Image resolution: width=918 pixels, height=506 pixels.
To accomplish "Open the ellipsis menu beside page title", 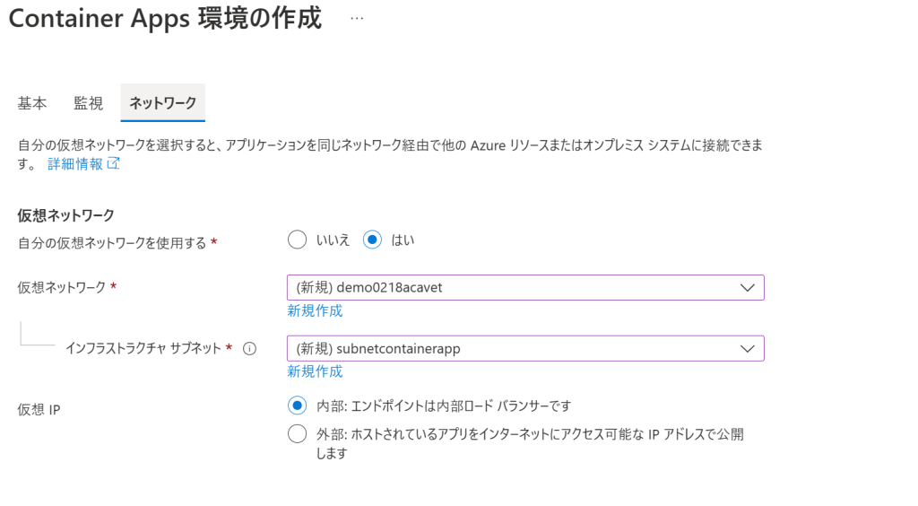I will [x=357, y=19].
